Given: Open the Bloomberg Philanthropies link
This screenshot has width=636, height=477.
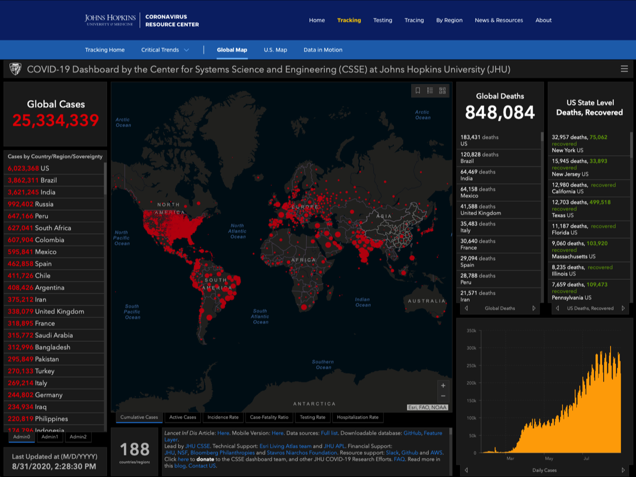Looking at the screenshot, I should coord(223,453).
